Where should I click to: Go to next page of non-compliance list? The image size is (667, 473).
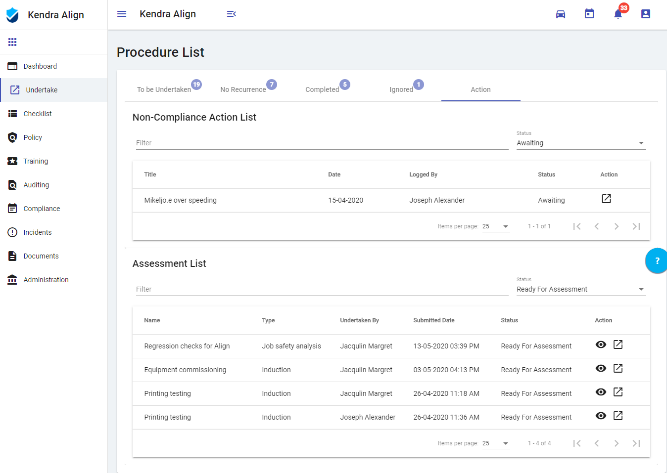(x=617, y=226)
